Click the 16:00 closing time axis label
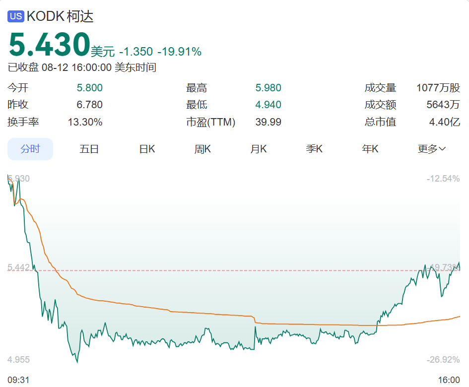The height and width of the screenshot is (387, 469). [449, 380]
